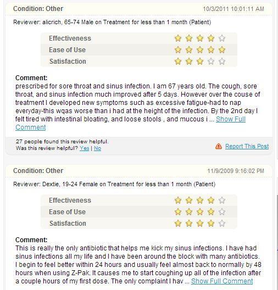This screenshot has height=290, width=278.
Task: Click the third Satisfaction star in alicrich's review
Action: pyautogui.click(x=200, y=61)
